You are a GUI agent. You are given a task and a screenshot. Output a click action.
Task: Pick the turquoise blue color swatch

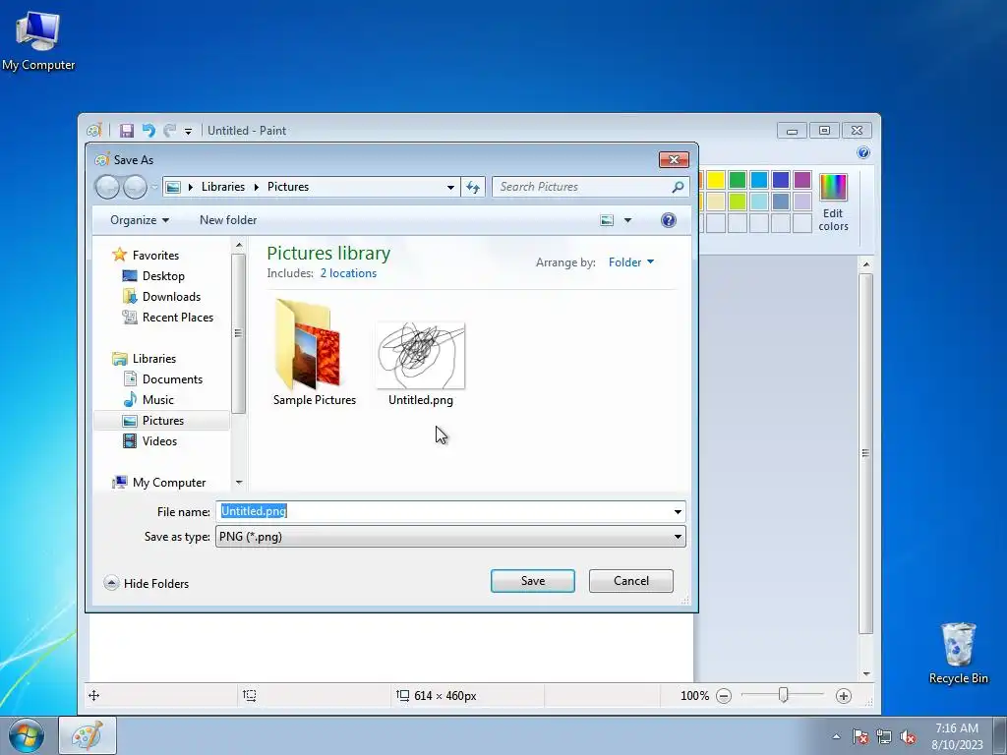(759, 180)
